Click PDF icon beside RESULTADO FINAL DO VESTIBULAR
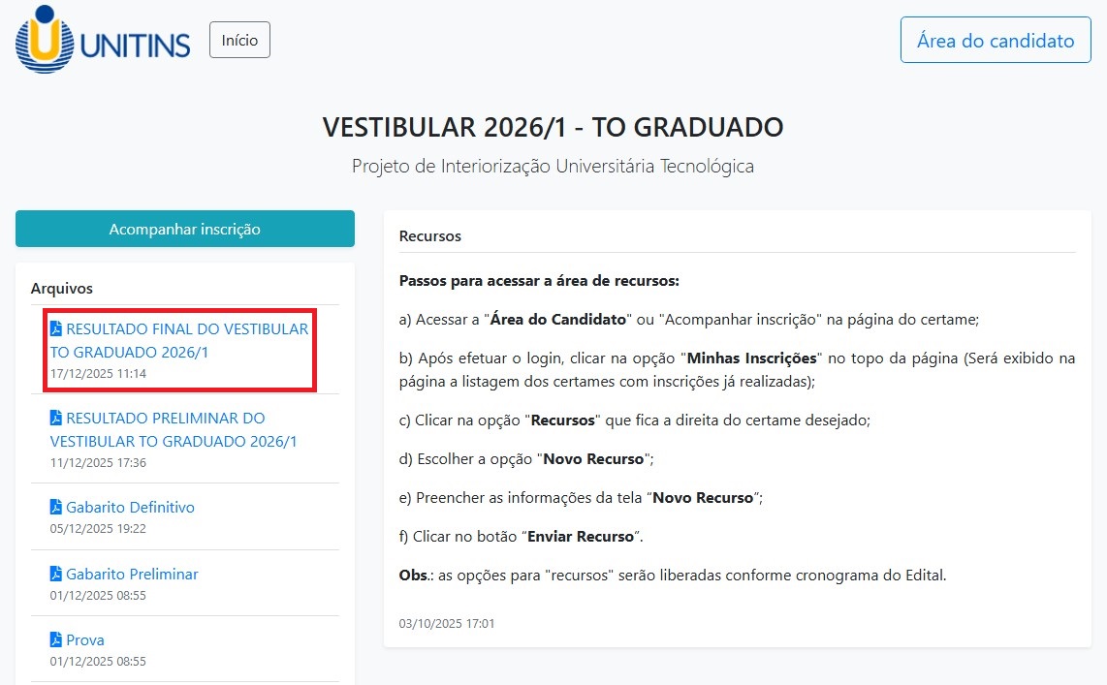 click(x=56, y=329)
